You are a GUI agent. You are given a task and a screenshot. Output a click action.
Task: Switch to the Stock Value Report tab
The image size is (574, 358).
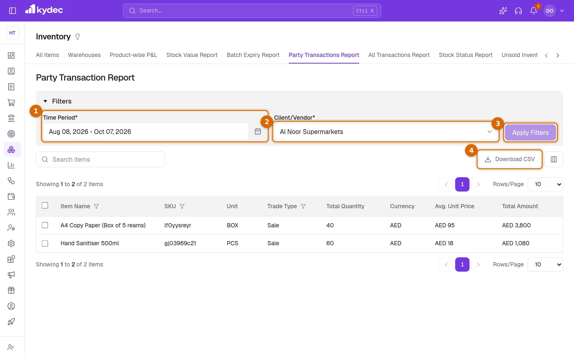click(x=192, y=55)
